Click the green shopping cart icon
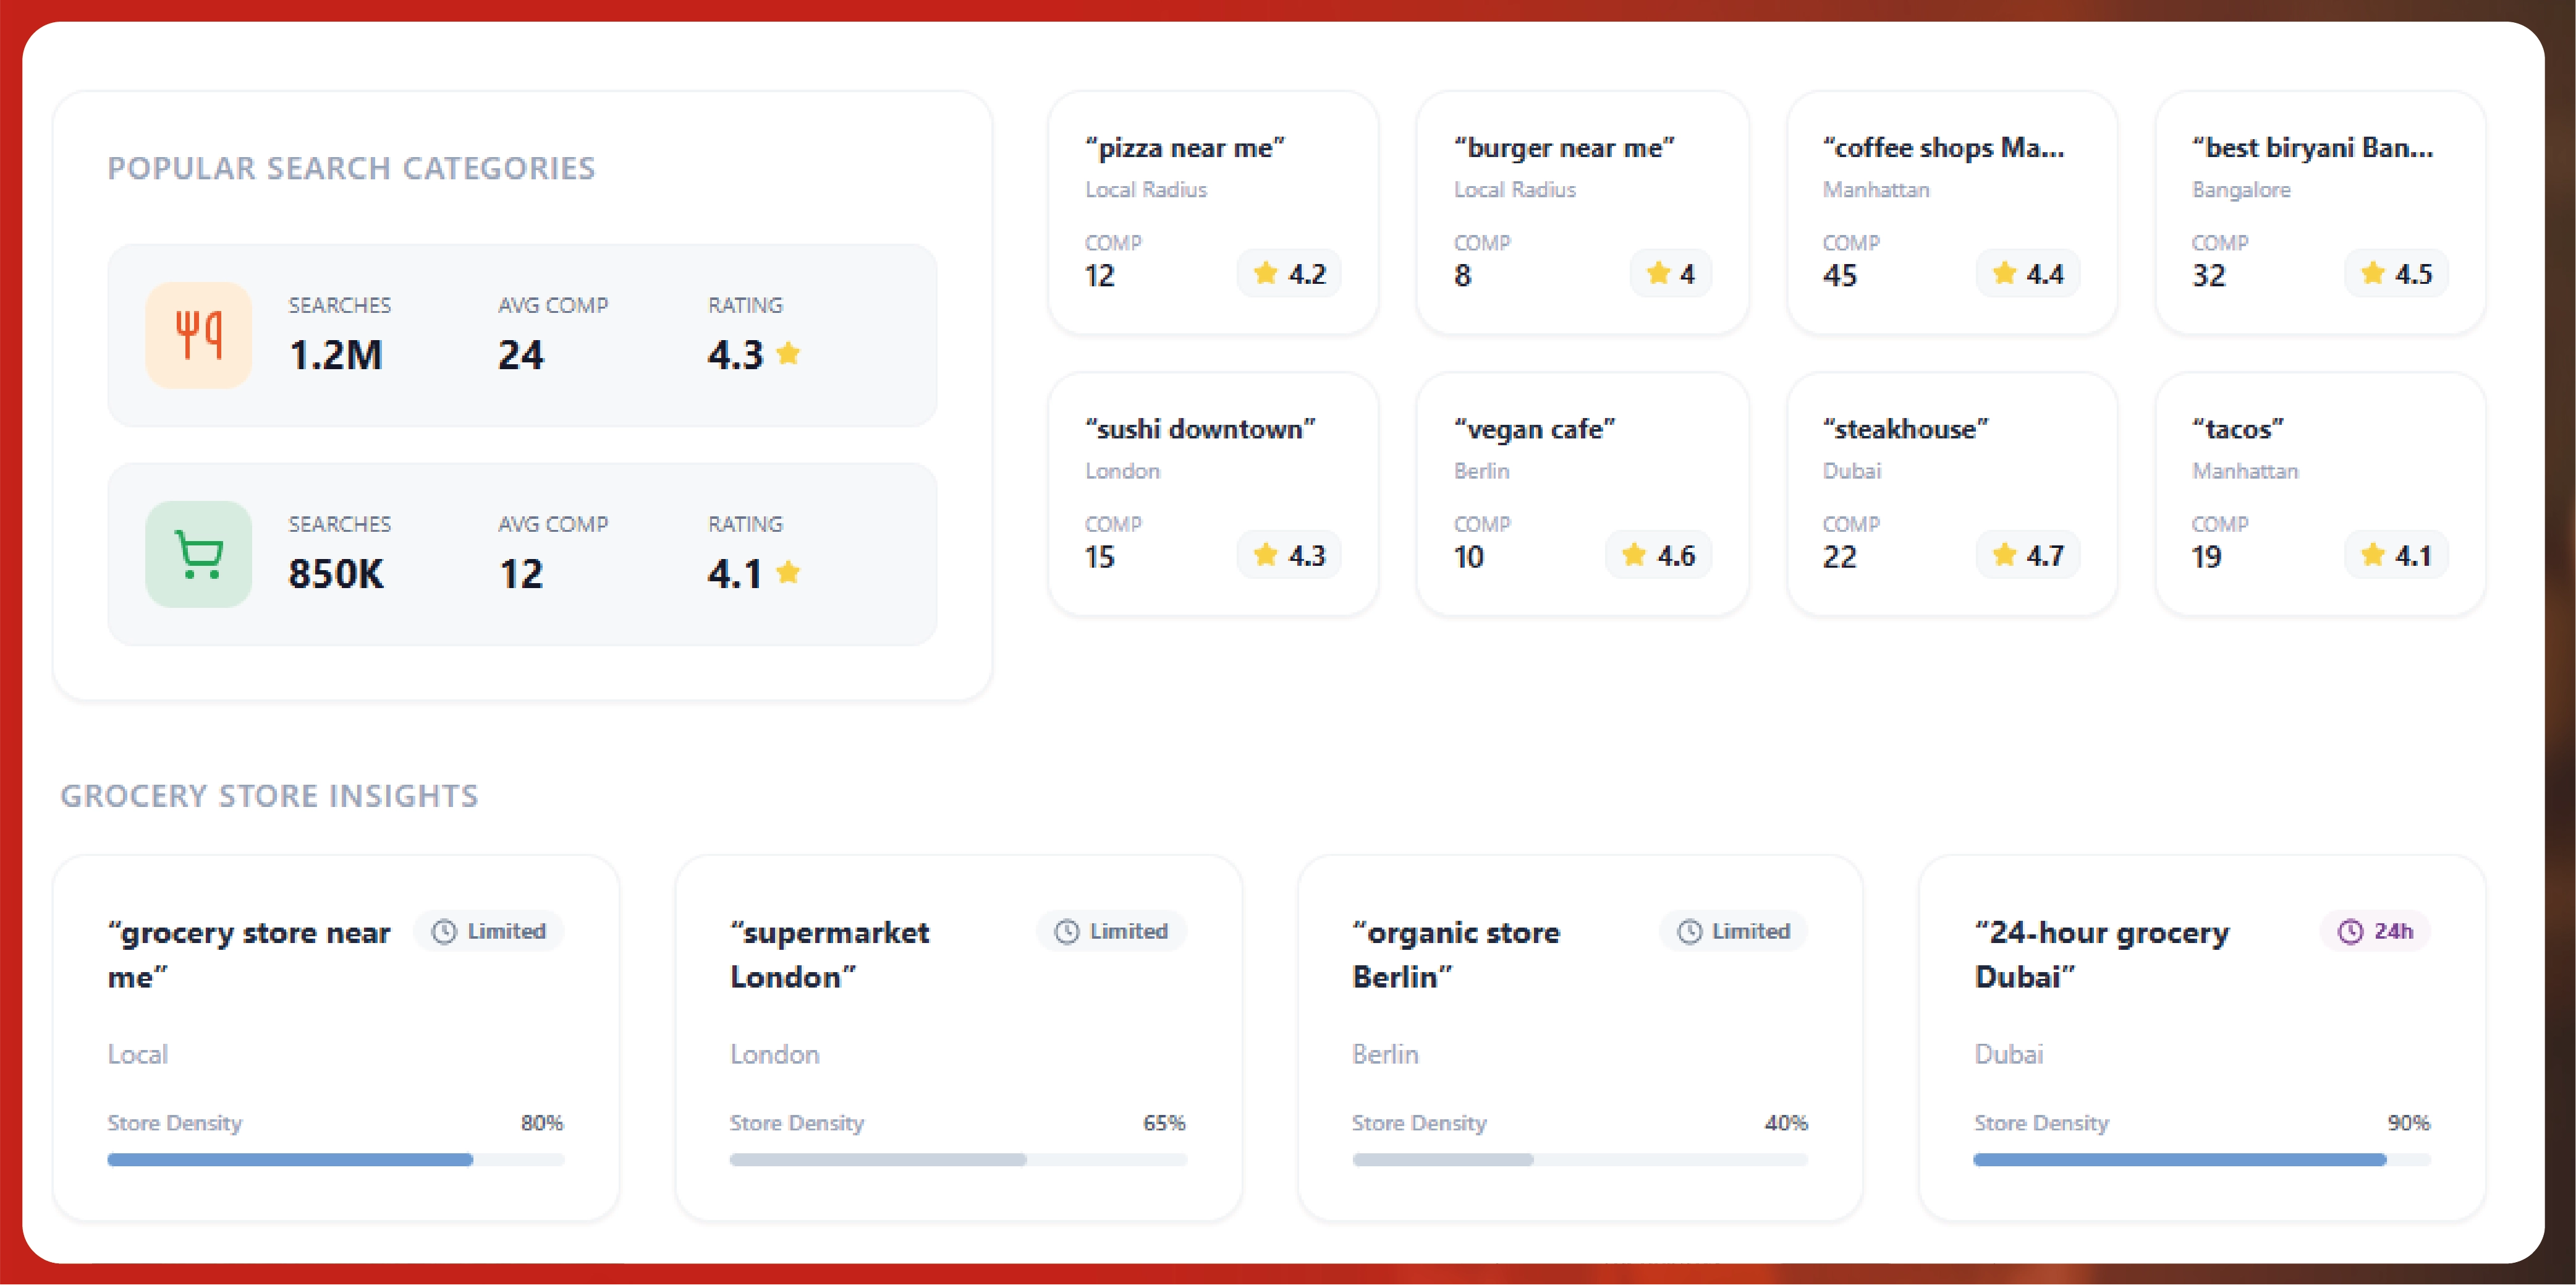2576x1285 pixels. pyautogui.click(x=198, y=553)
